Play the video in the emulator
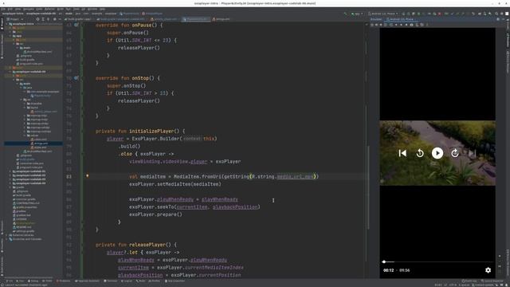The image size is (510, 287). [x=437, y=153]
